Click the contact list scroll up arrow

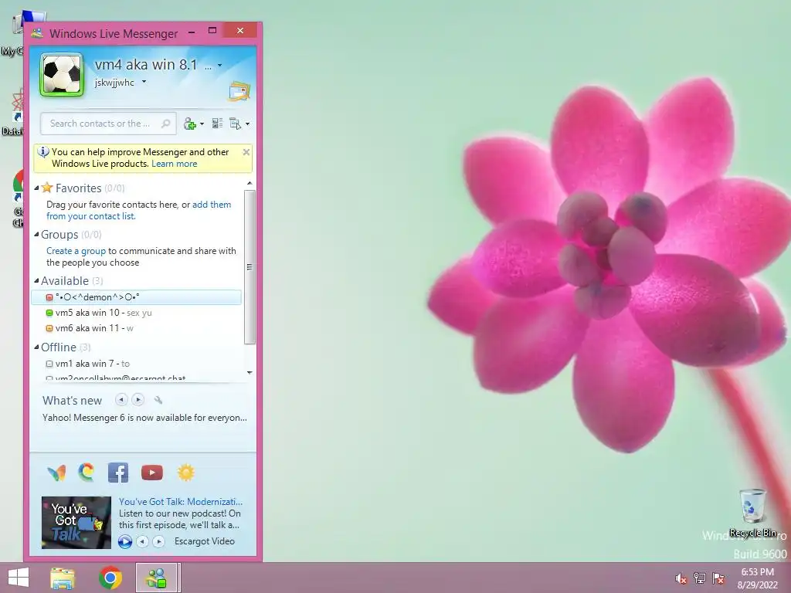(x=250, y=183)
